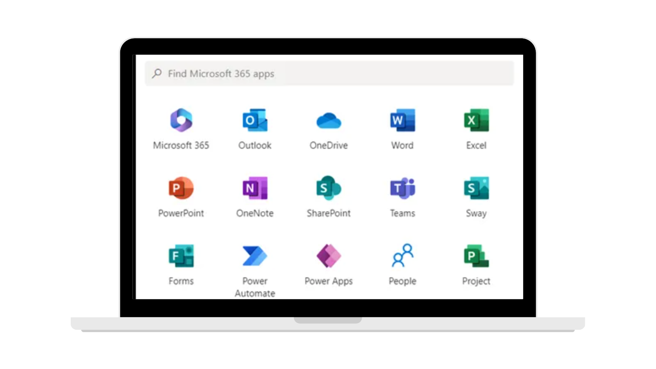Viewport: 656px width, 369px height.
Task: Open the Forms app icon
Action: click(181, 256)
